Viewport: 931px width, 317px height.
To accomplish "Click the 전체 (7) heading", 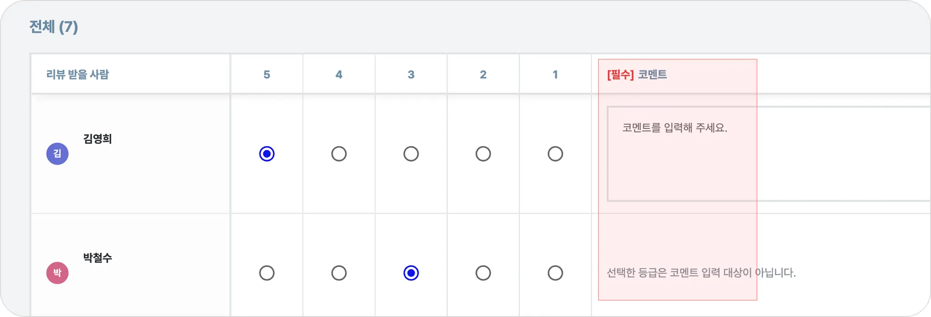I will click(54, 27).
